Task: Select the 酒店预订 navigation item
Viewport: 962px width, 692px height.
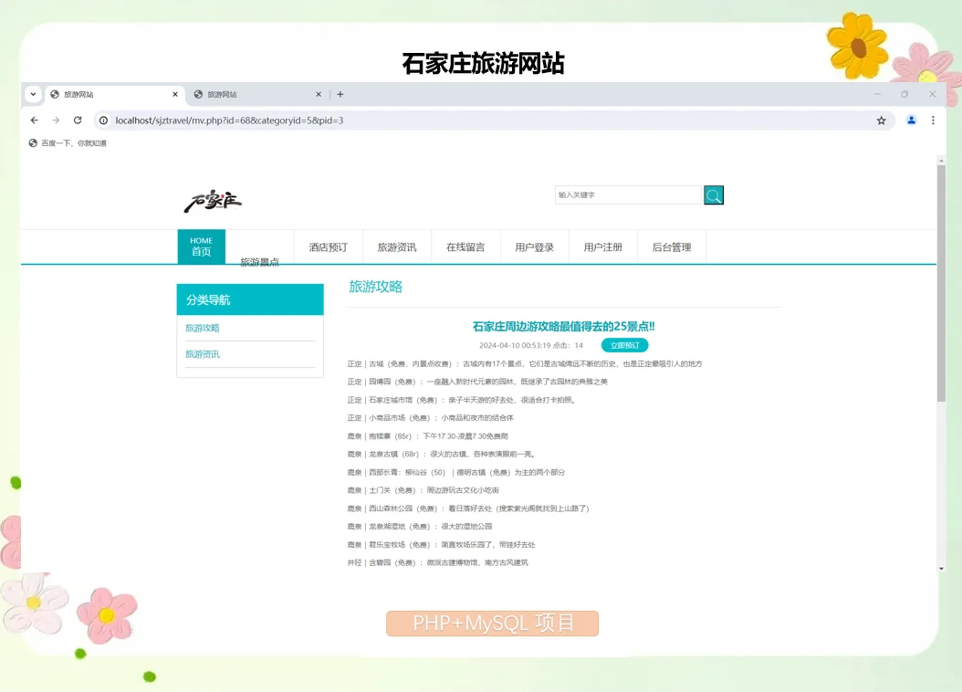Action: pyautogui.click(x=328, y=246)
